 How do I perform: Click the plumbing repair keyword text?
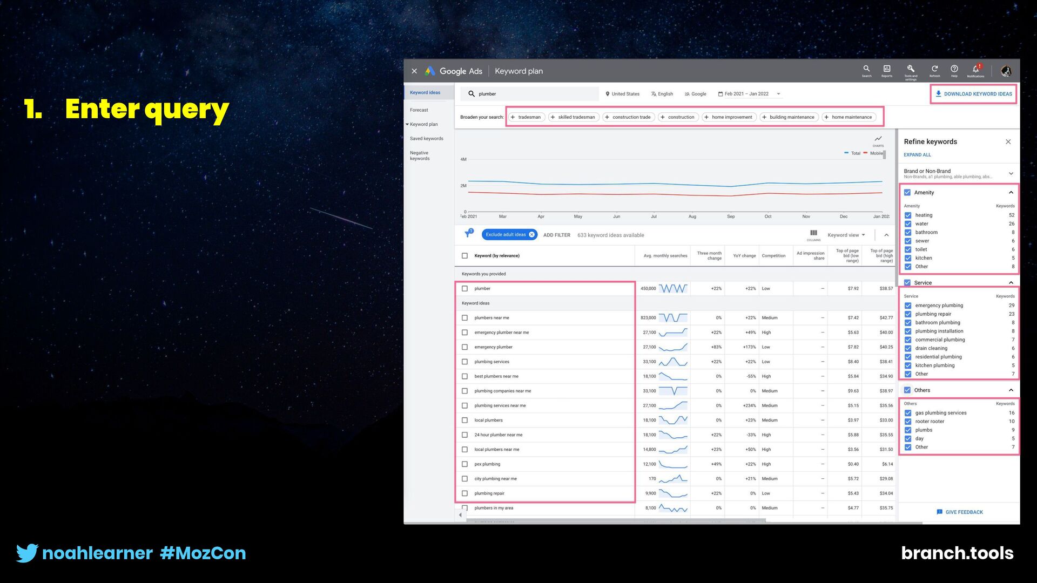click(x=489, y=493)
